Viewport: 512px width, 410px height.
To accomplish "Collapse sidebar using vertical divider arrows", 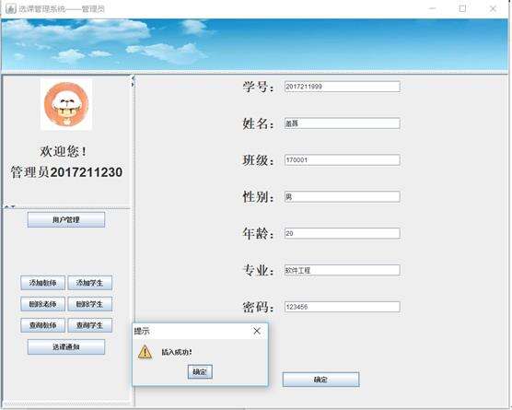I will point(133,81).
